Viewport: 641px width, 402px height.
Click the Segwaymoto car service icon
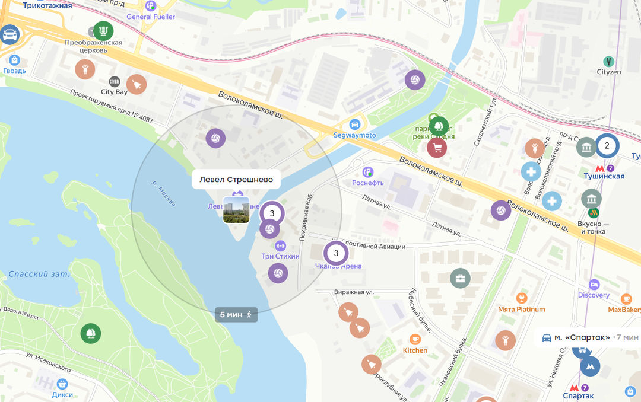pos(354,124)
